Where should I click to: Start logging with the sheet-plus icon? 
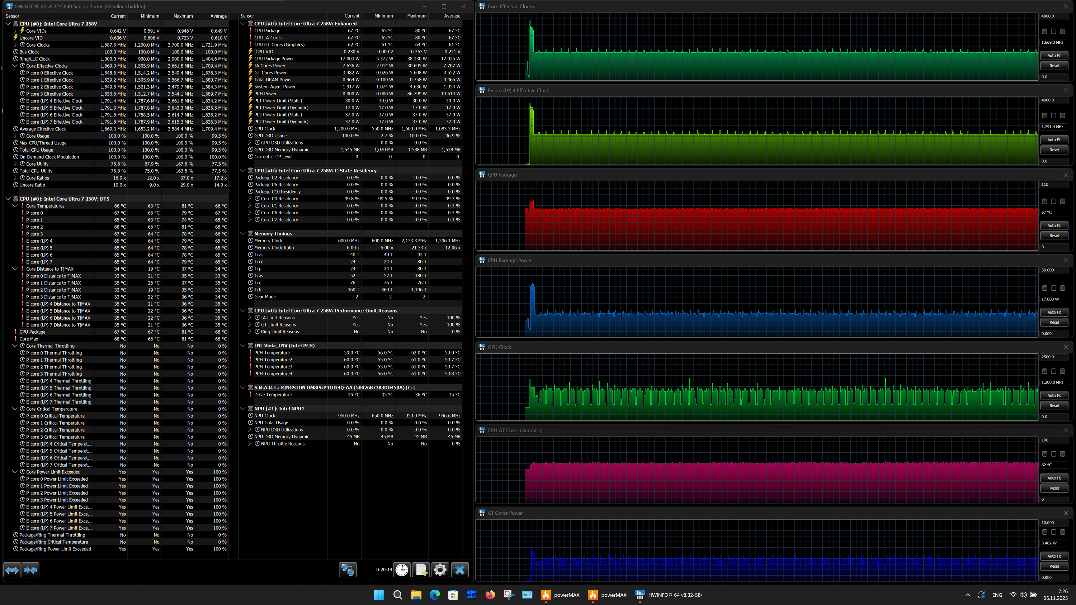(x=421, y=570)
